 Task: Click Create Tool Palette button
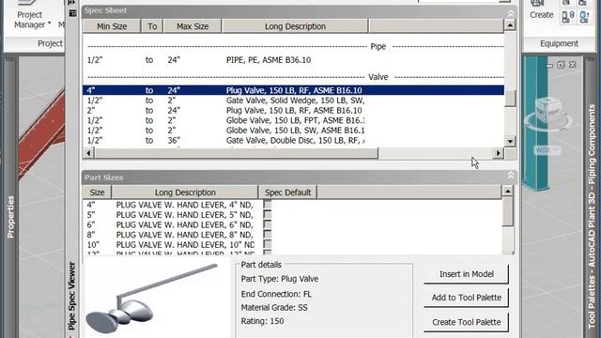tap(466, 322)
